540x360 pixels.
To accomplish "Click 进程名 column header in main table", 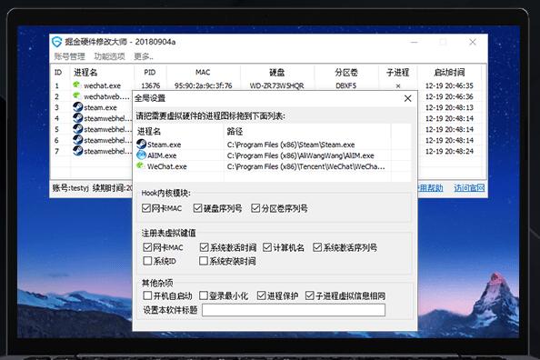I will click(x=85, y=73).
